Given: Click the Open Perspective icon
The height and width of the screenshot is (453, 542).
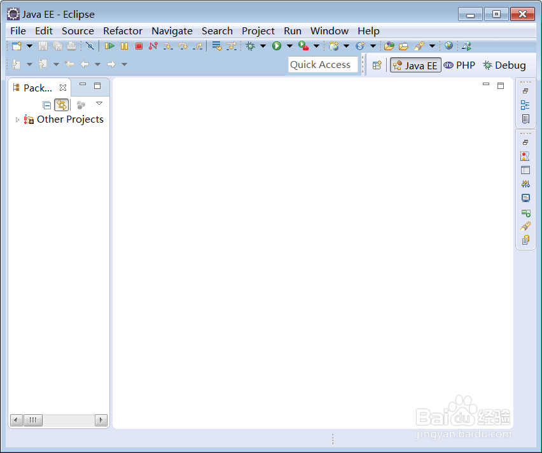Looking at the screenshot, I should click(377, 65).
